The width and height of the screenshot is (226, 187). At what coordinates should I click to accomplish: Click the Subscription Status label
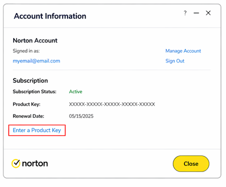34,92
